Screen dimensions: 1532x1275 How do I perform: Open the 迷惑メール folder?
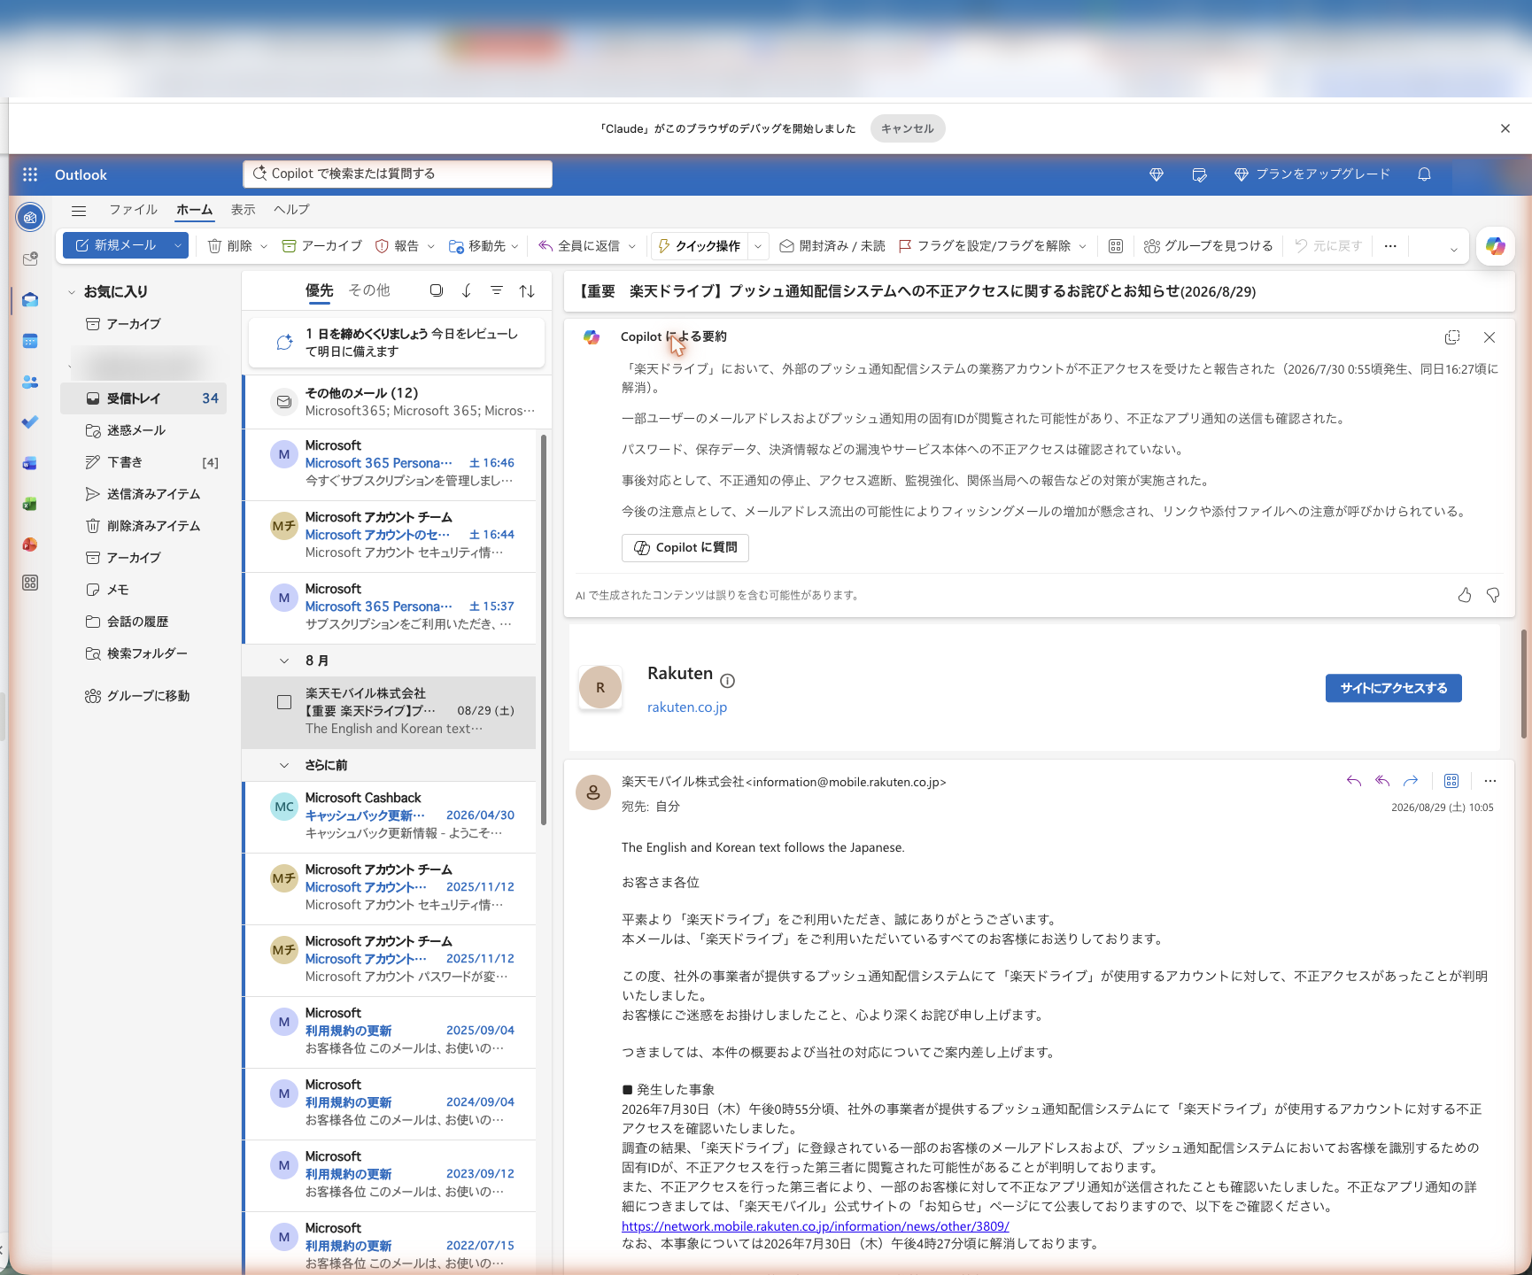click(x=143, y=430)
